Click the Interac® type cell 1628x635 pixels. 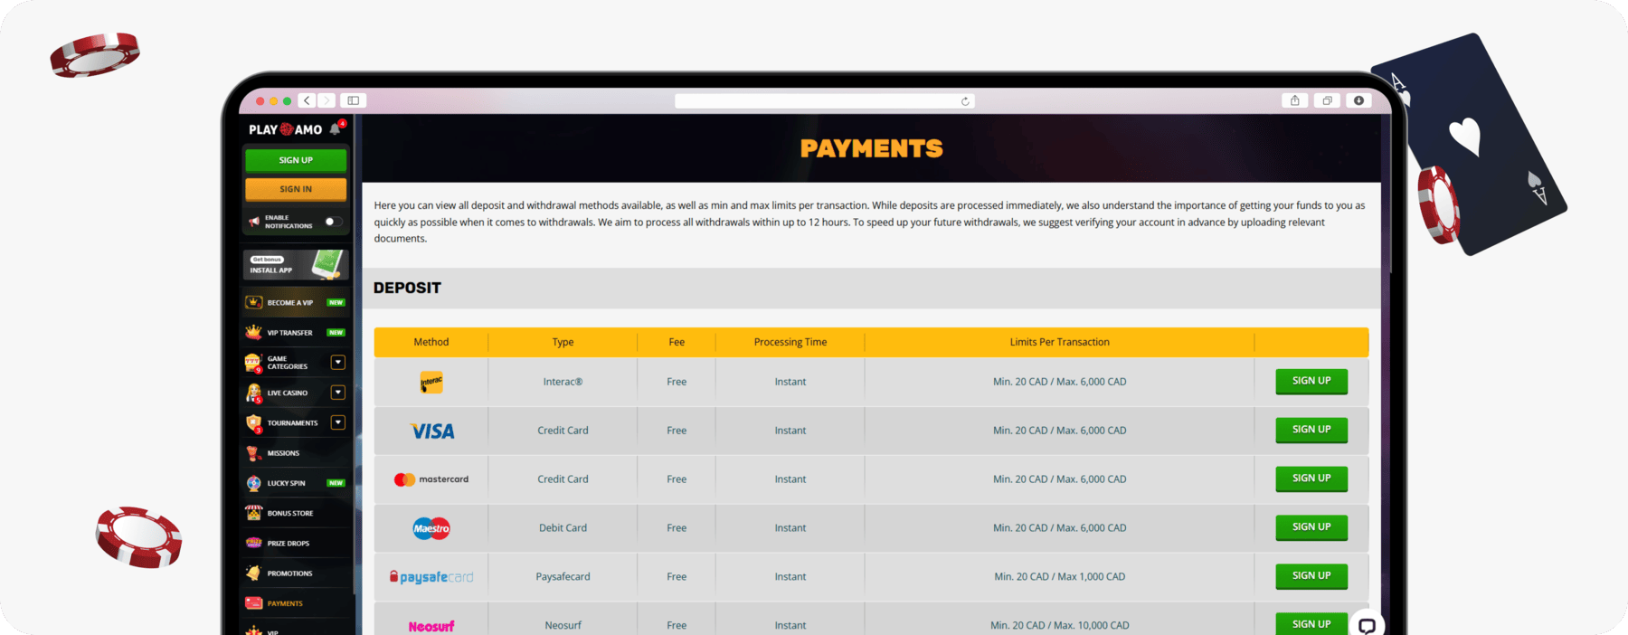tap(563, 382)
